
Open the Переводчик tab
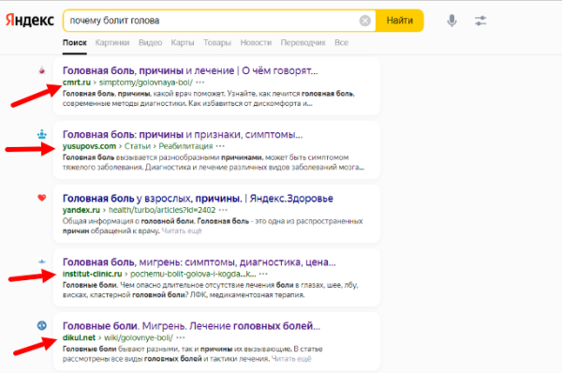click(303, 43)
